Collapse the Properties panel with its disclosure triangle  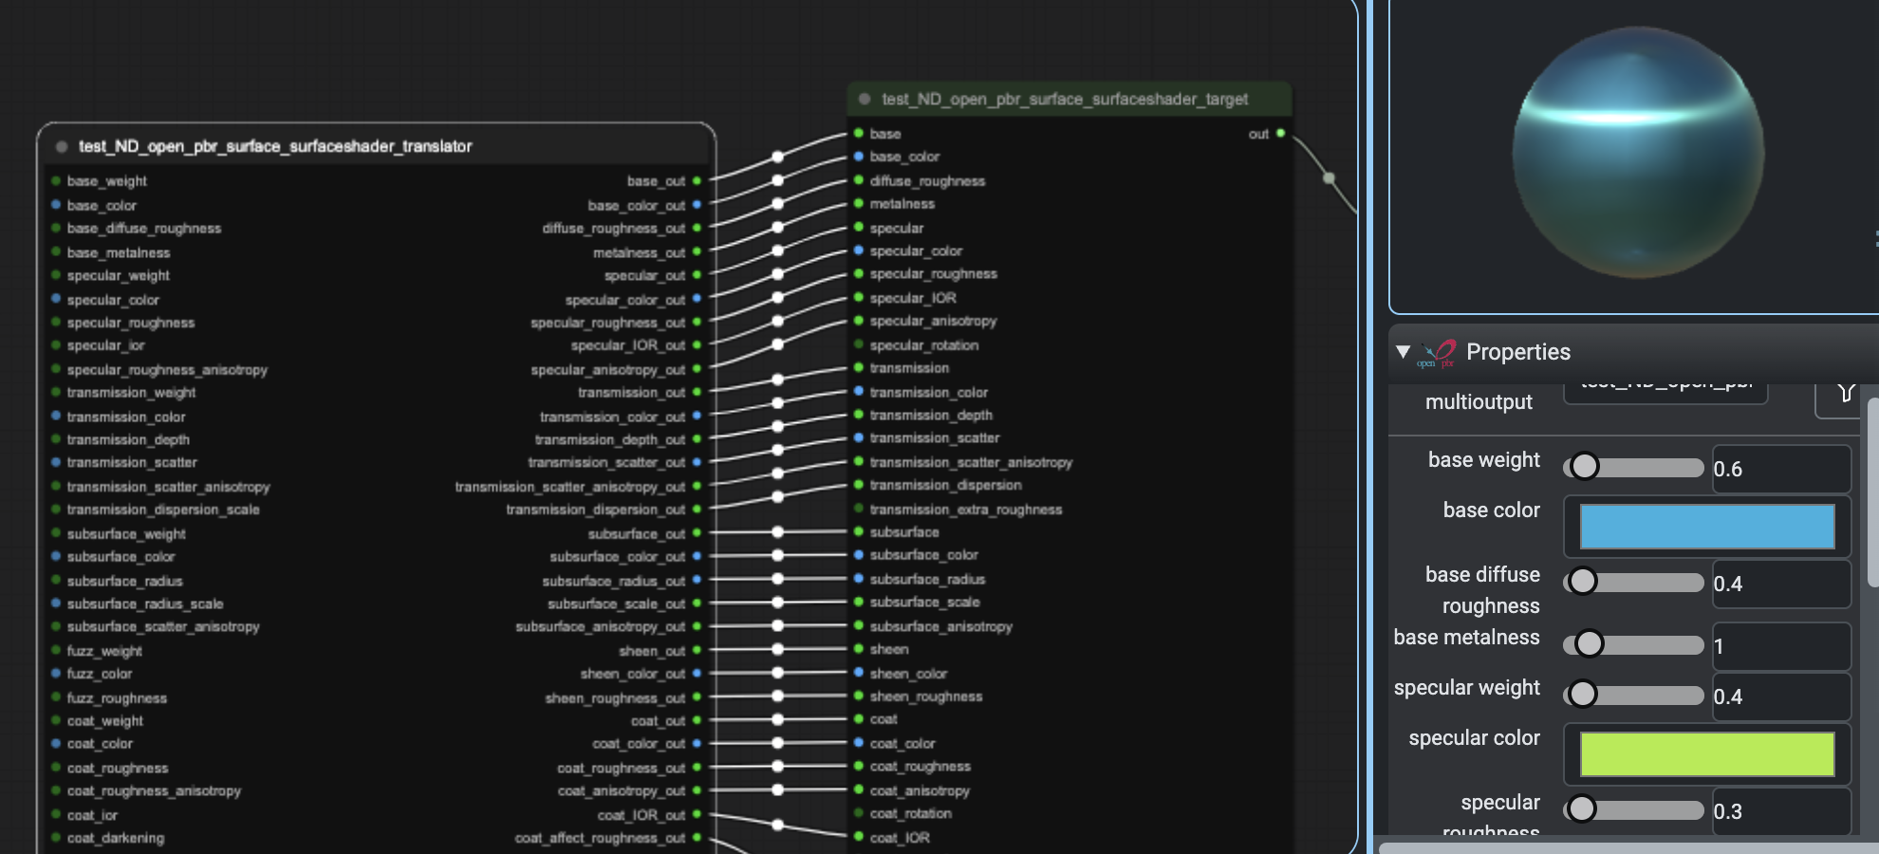(x=1404, y=352)
